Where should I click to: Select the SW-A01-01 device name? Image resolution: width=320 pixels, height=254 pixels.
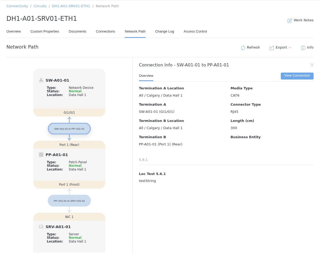(57, 80)
